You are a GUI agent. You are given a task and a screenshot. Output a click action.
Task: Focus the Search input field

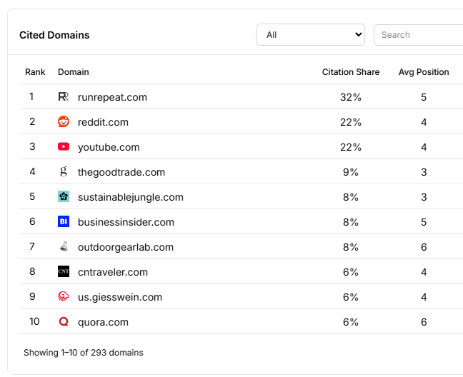coord(419,35)
